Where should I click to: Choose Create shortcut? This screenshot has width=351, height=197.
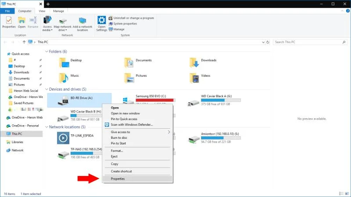pyautogui.click(x=121, y=171)
